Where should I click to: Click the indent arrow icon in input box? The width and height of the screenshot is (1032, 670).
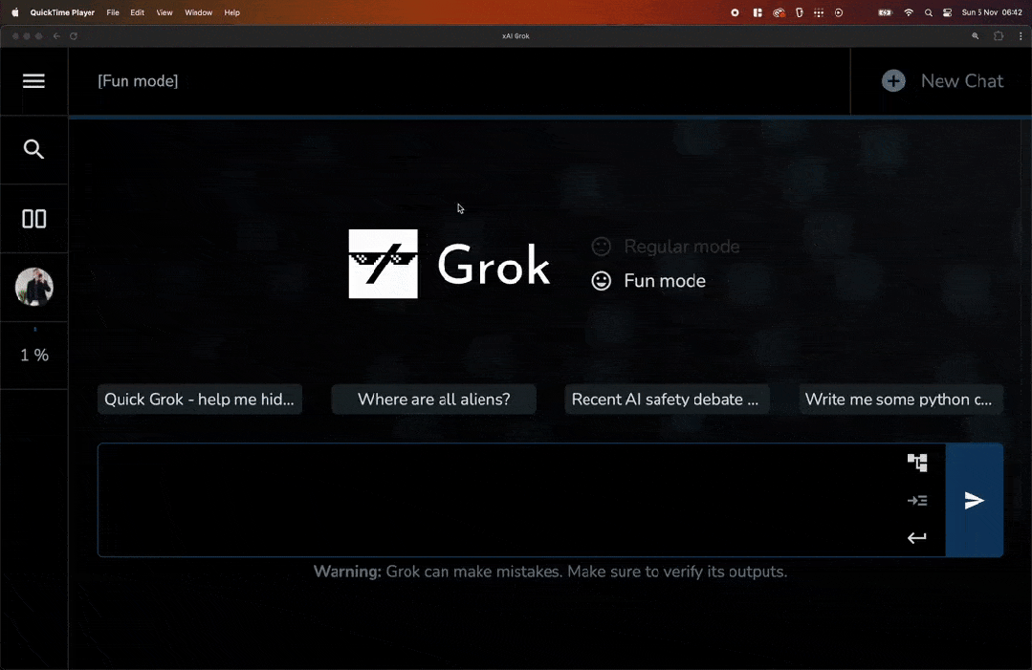coord(917,501)
